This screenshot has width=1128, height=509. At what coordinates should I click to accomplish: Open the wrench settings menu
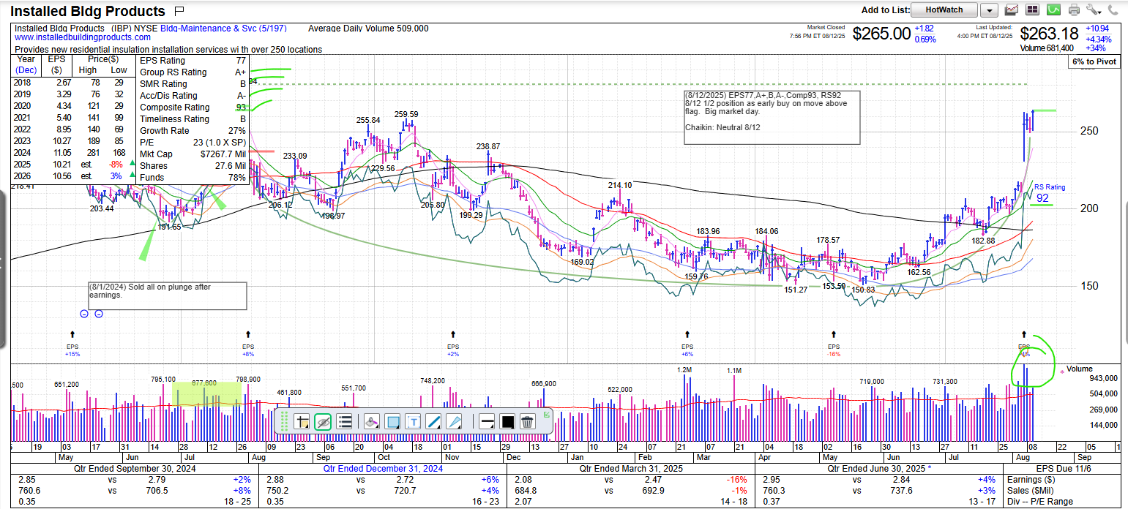pos(1094,10)
